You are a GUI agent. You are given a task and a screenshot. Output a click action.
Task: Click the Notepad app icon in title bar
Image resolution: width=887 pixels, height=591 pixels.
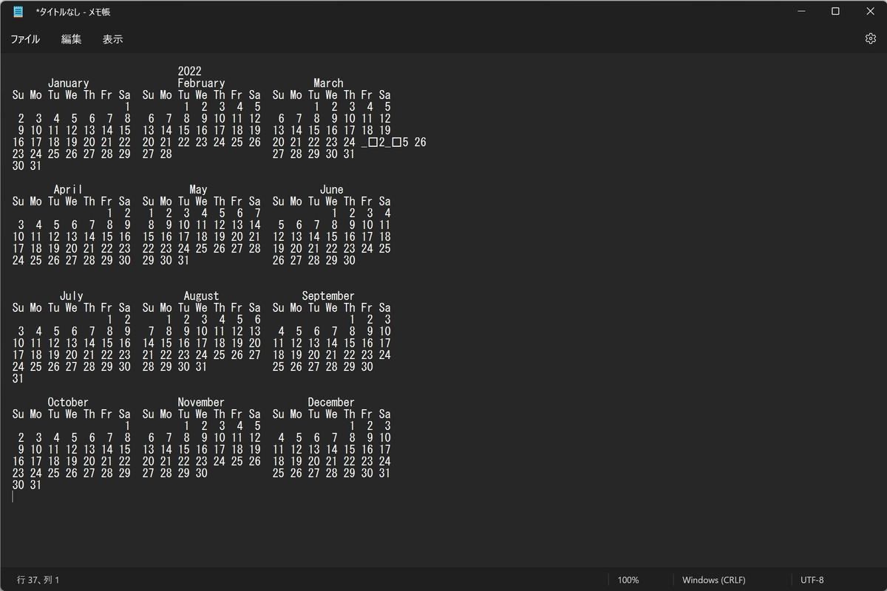[18, 12]
